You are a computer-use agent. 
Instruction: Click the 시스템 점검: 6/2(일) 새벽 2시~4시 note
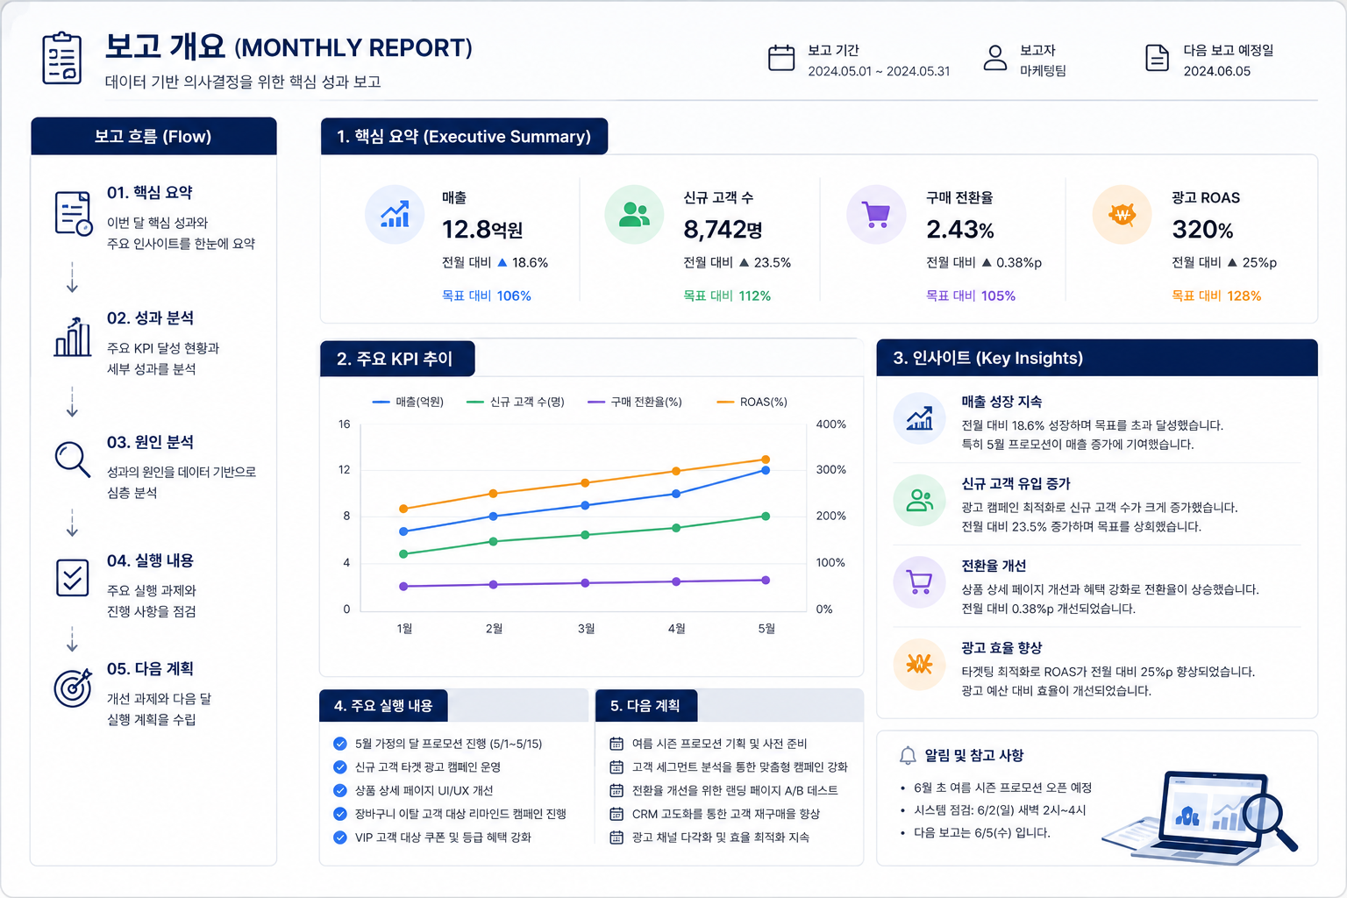point(1000,810)
